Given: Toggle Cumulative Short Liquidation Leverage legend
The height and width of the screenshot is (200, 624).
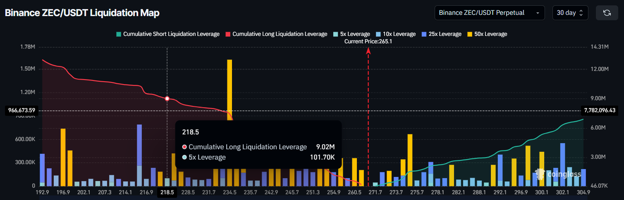Looking at the screenshot, I should [x=168, y=34].
